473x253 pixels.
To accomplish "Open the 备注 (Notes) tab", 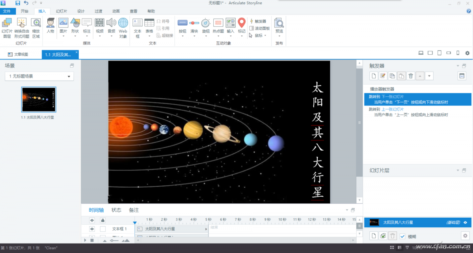I will pyautogui.click(x=134, y=210).
